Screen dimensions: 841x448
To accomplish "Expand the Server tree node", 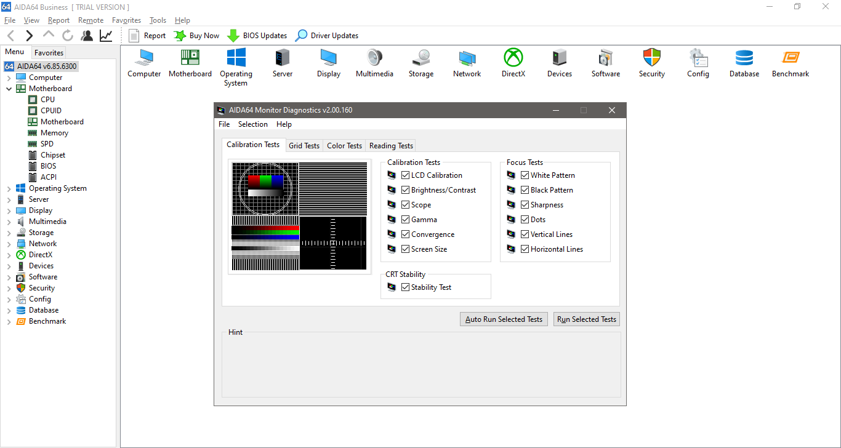I will pyautogui.click(x=9, y=200).
